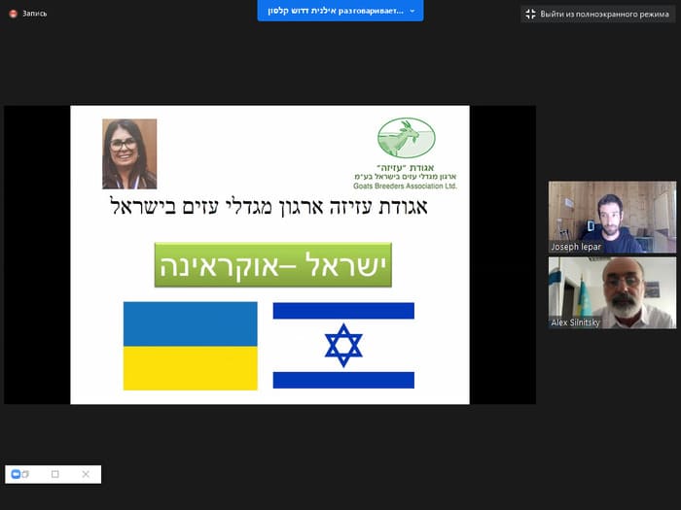Click 'Goats Breeders Association Ltd.' text
This screenshot has height=510, width=681.
(x=405, y=187)
